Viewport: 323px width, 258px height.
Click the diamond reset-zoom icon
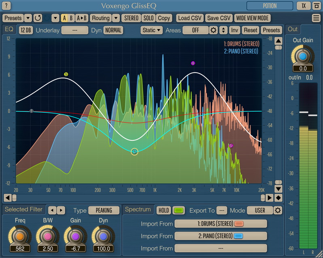278,198
